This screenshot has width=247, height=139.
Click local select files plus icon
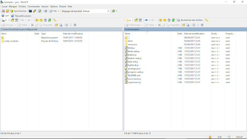(x=67, y=25)
